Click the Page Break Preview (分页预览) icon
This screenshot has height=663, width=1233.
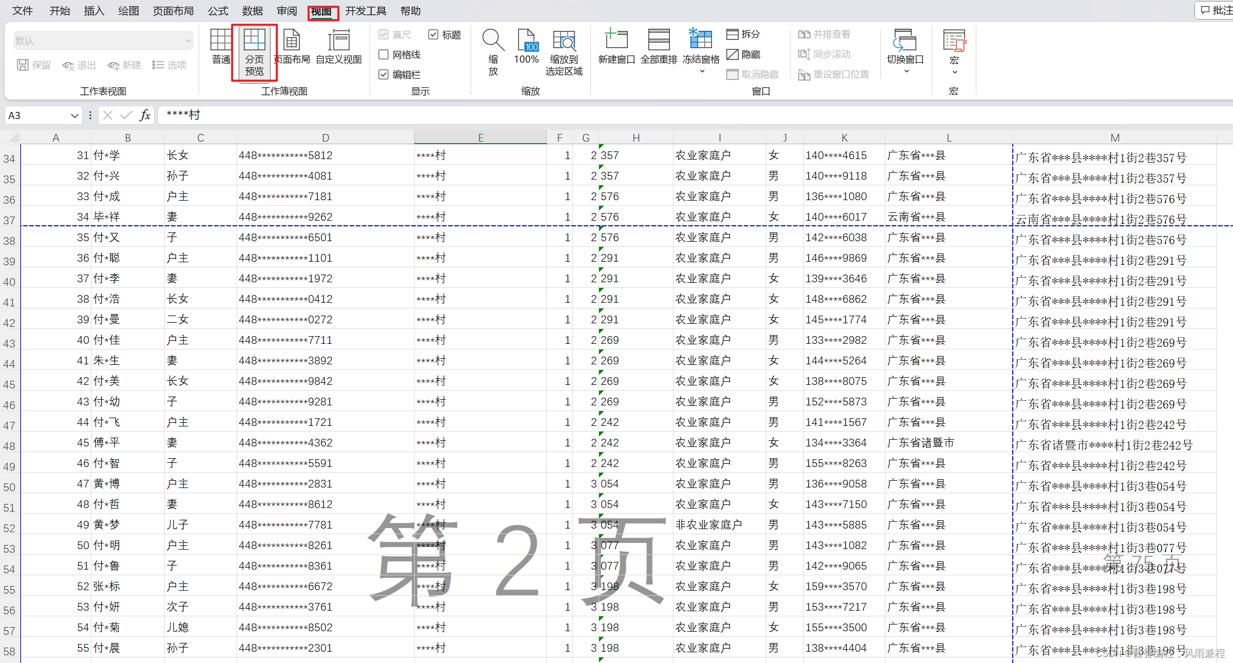[254, 51]
